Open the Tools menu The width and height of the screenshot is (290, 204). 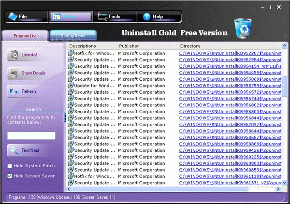[115, 17]
